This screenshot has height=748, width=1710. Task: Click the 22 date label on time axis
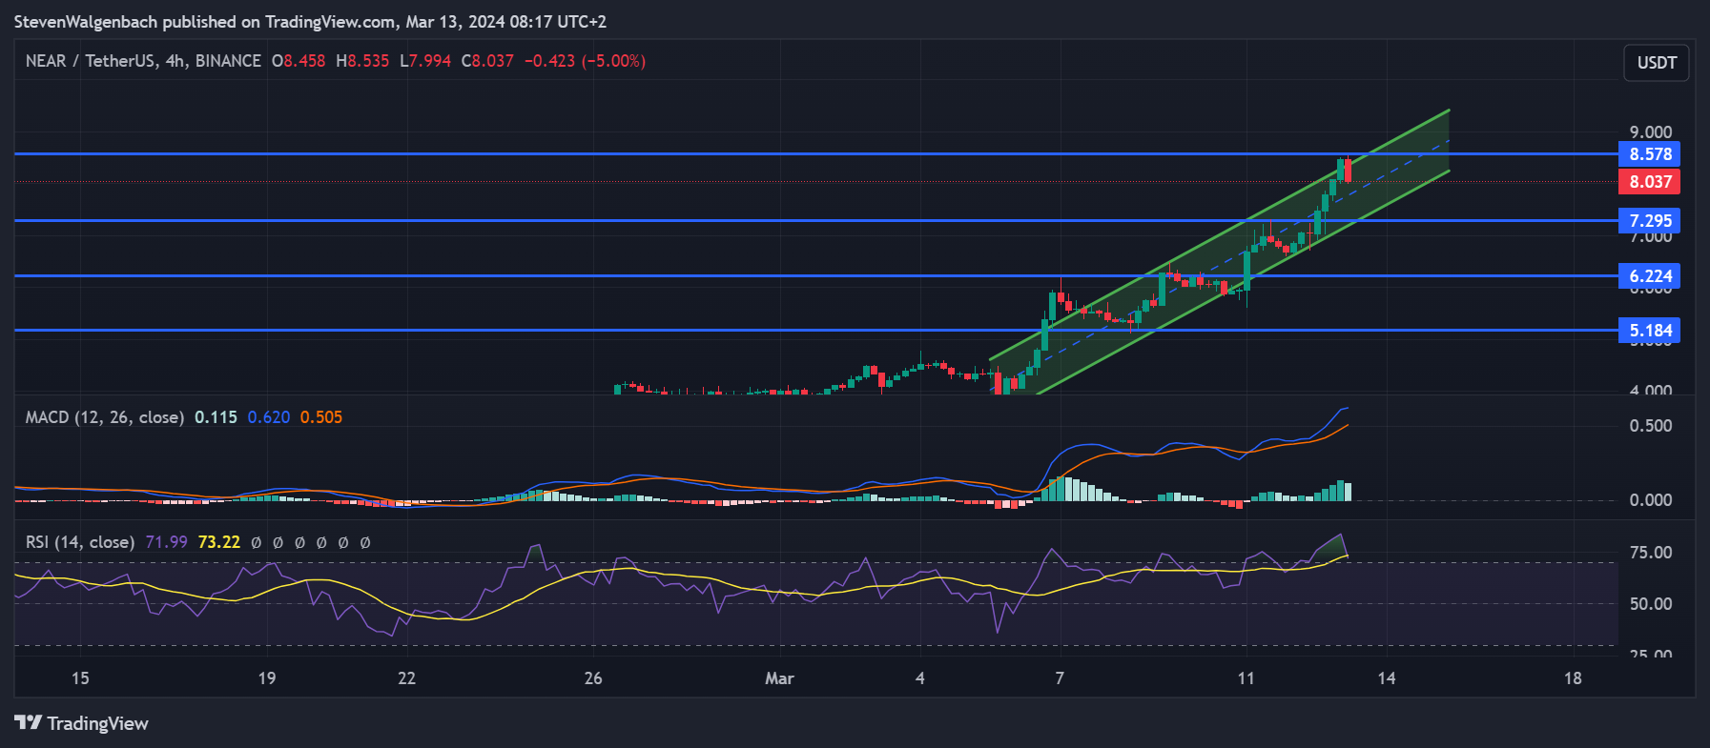click(407, 678)
